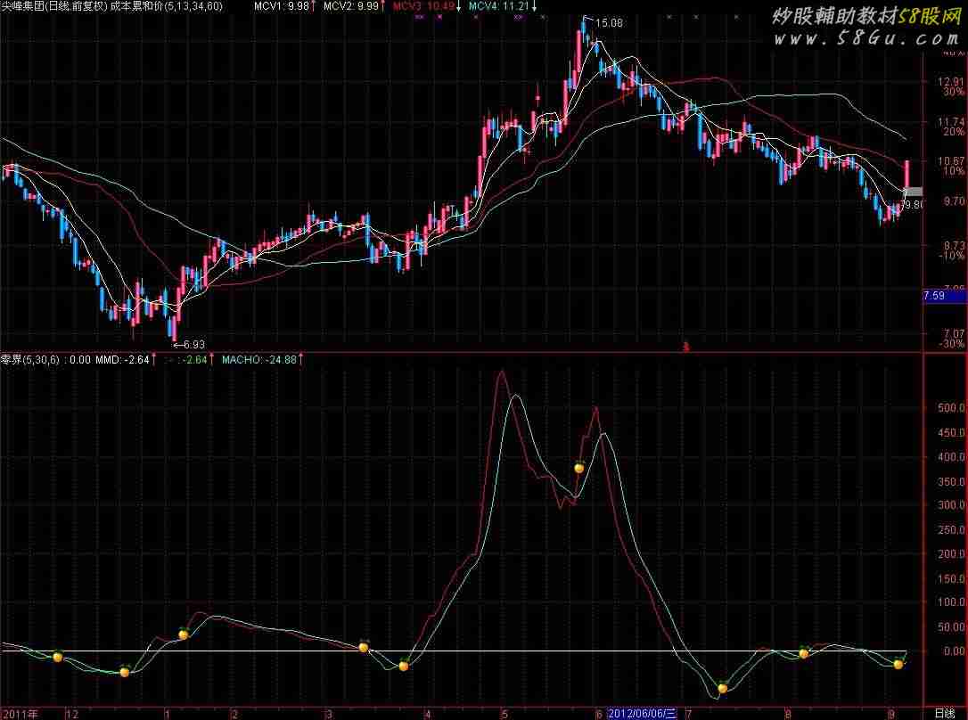968x720 pixels.
Task: Click the MMD -2.64 readout
Action: pos(123,360)
